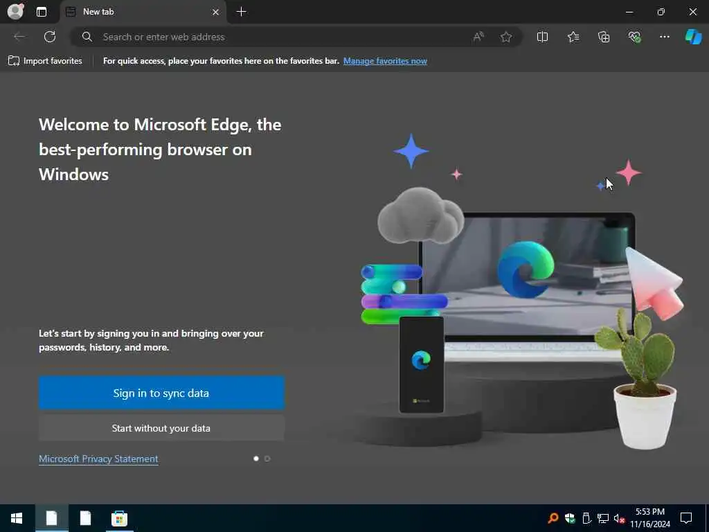Image resolution: width=709 pixels, height=532 pixels.
Task: Open the taskbar clock and date
Action: click(650, 518)
